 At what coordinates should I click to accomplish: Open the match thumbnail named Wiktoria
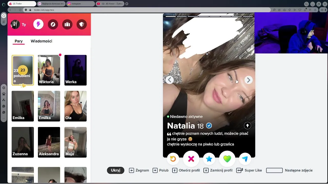coord(49,70)
